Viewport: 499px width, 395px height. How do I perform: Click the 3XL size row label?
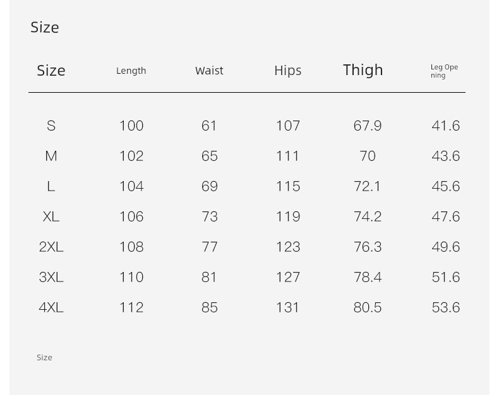[51, 277]
